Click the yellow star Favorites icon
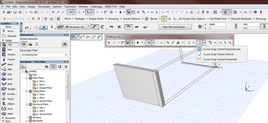Screen dimensions: 268x123 click(x=164, y=19)
